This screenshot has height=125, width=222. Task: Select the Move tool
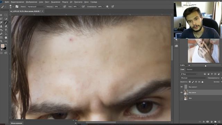click(x=1, y=15)
